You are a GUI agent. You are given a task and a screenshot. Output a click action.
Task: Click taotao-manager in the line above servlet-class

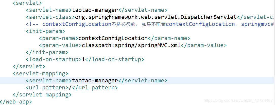[95, 10]
